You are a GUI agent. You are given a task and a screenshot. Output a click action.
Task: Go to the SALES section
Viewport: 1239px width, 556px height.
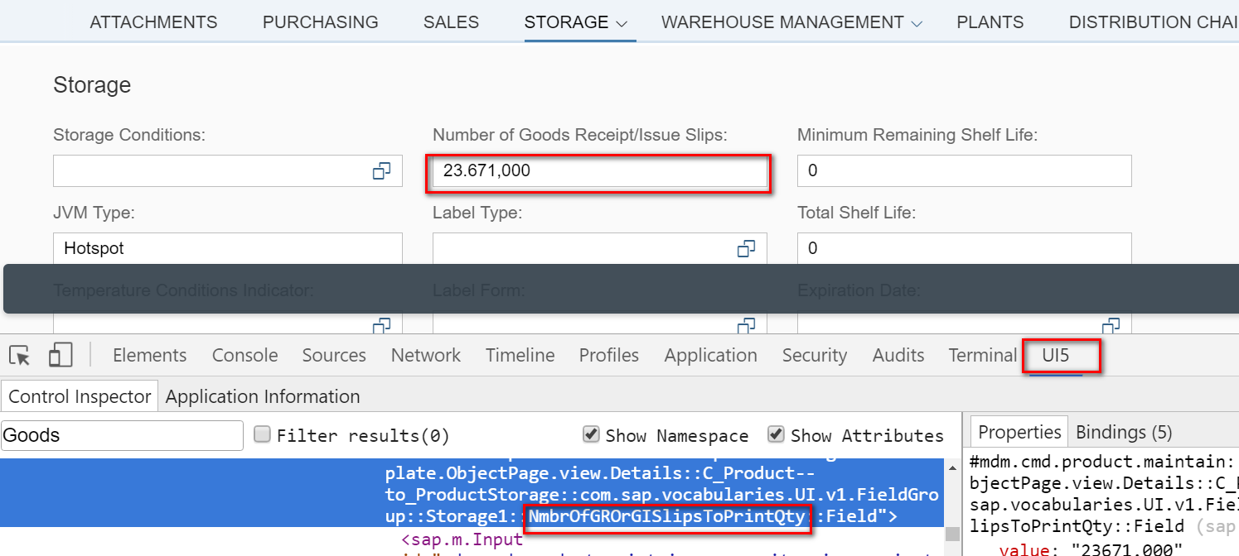click(451, 22)
